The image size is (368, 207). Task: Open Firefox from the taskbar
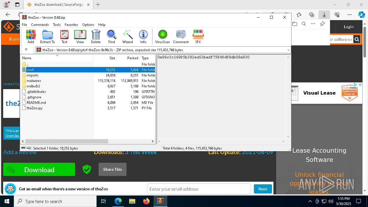(x=146, y=201)
